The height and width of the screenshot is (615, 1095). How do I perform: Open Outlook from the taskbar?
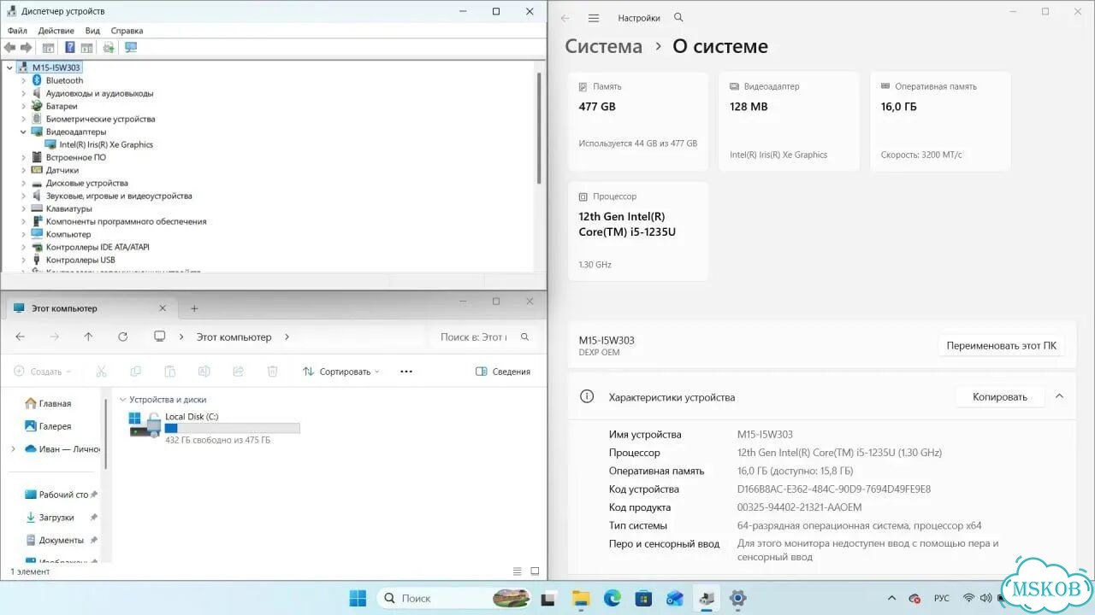pos(675,598)
